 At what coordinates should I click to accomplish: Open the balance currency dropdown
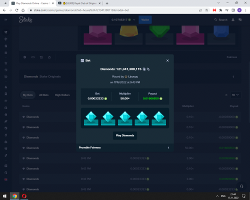123,19
